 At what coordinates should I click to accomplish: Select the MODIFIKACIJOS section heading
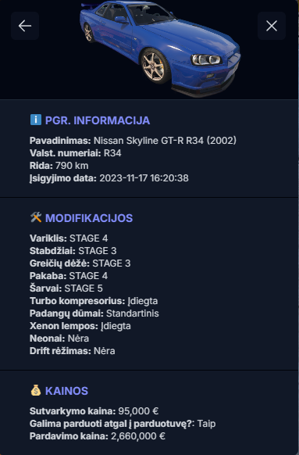click(x=89, y=218)
